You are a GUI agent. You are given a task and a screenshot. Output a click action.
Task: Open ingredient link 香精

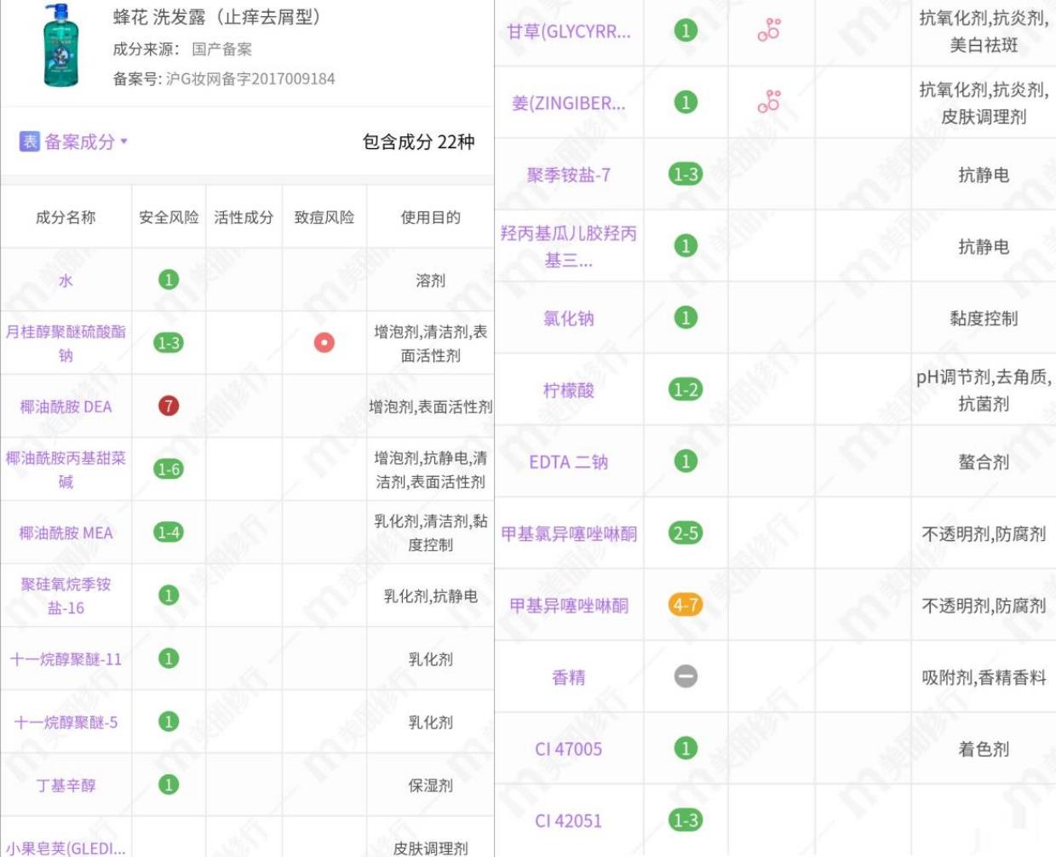point(569,677)
